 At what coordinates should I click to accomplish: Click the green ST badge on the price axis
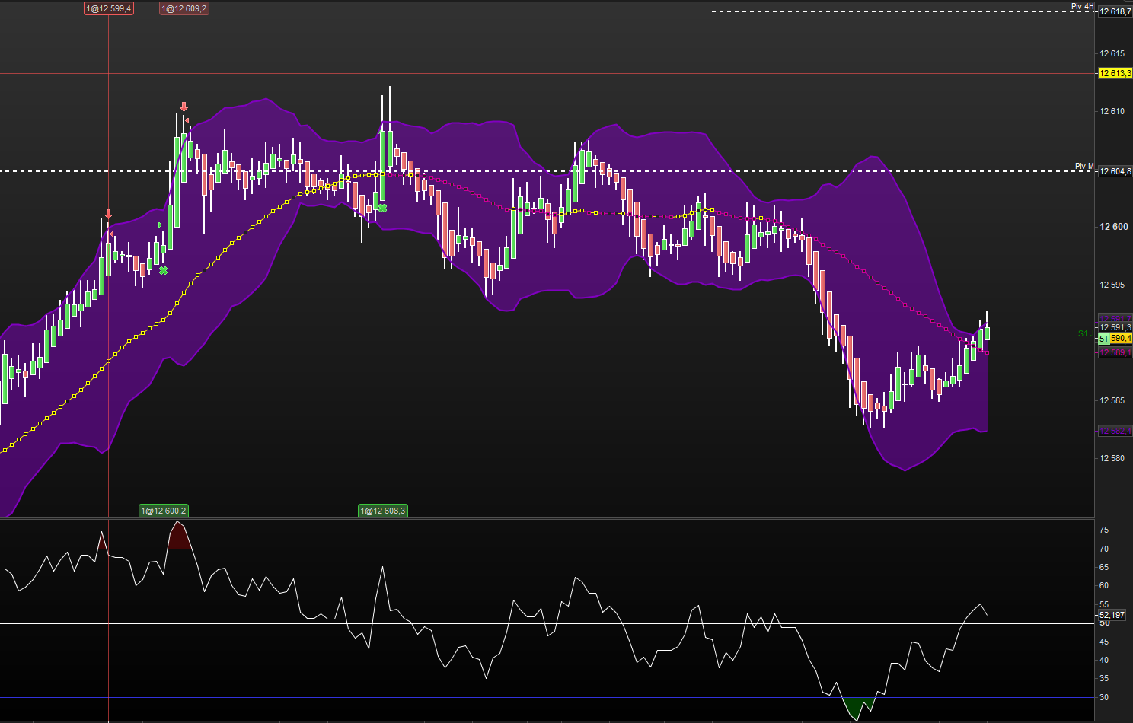pos(1103,339)
